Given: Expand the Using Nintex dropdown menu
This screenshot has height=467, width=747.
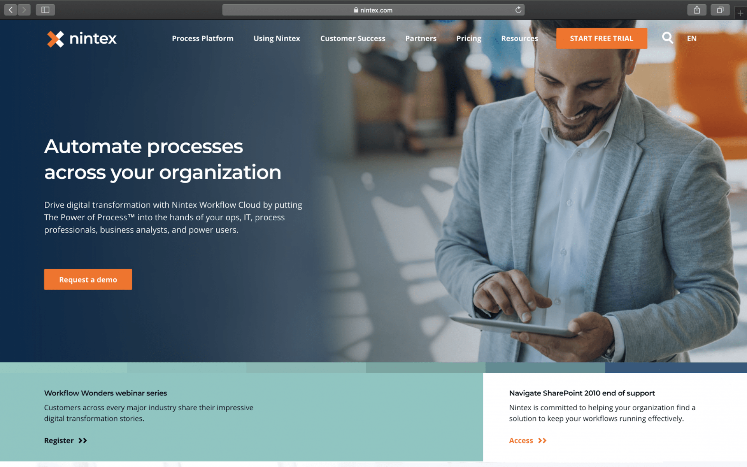Looking at the screenshot, I should coord(277,38).
